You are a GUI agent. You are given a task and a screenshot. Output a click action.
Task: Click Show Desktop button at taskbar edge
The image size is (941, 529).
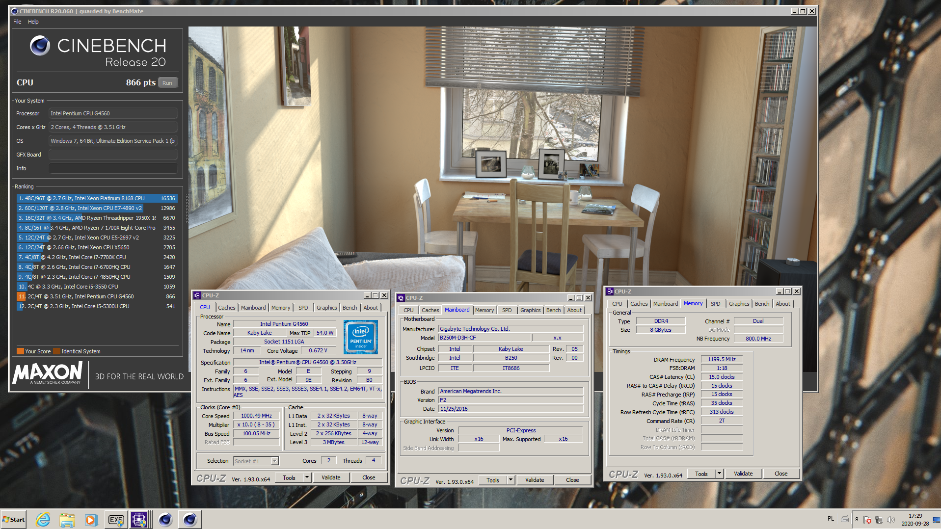(x=937, y=519)
